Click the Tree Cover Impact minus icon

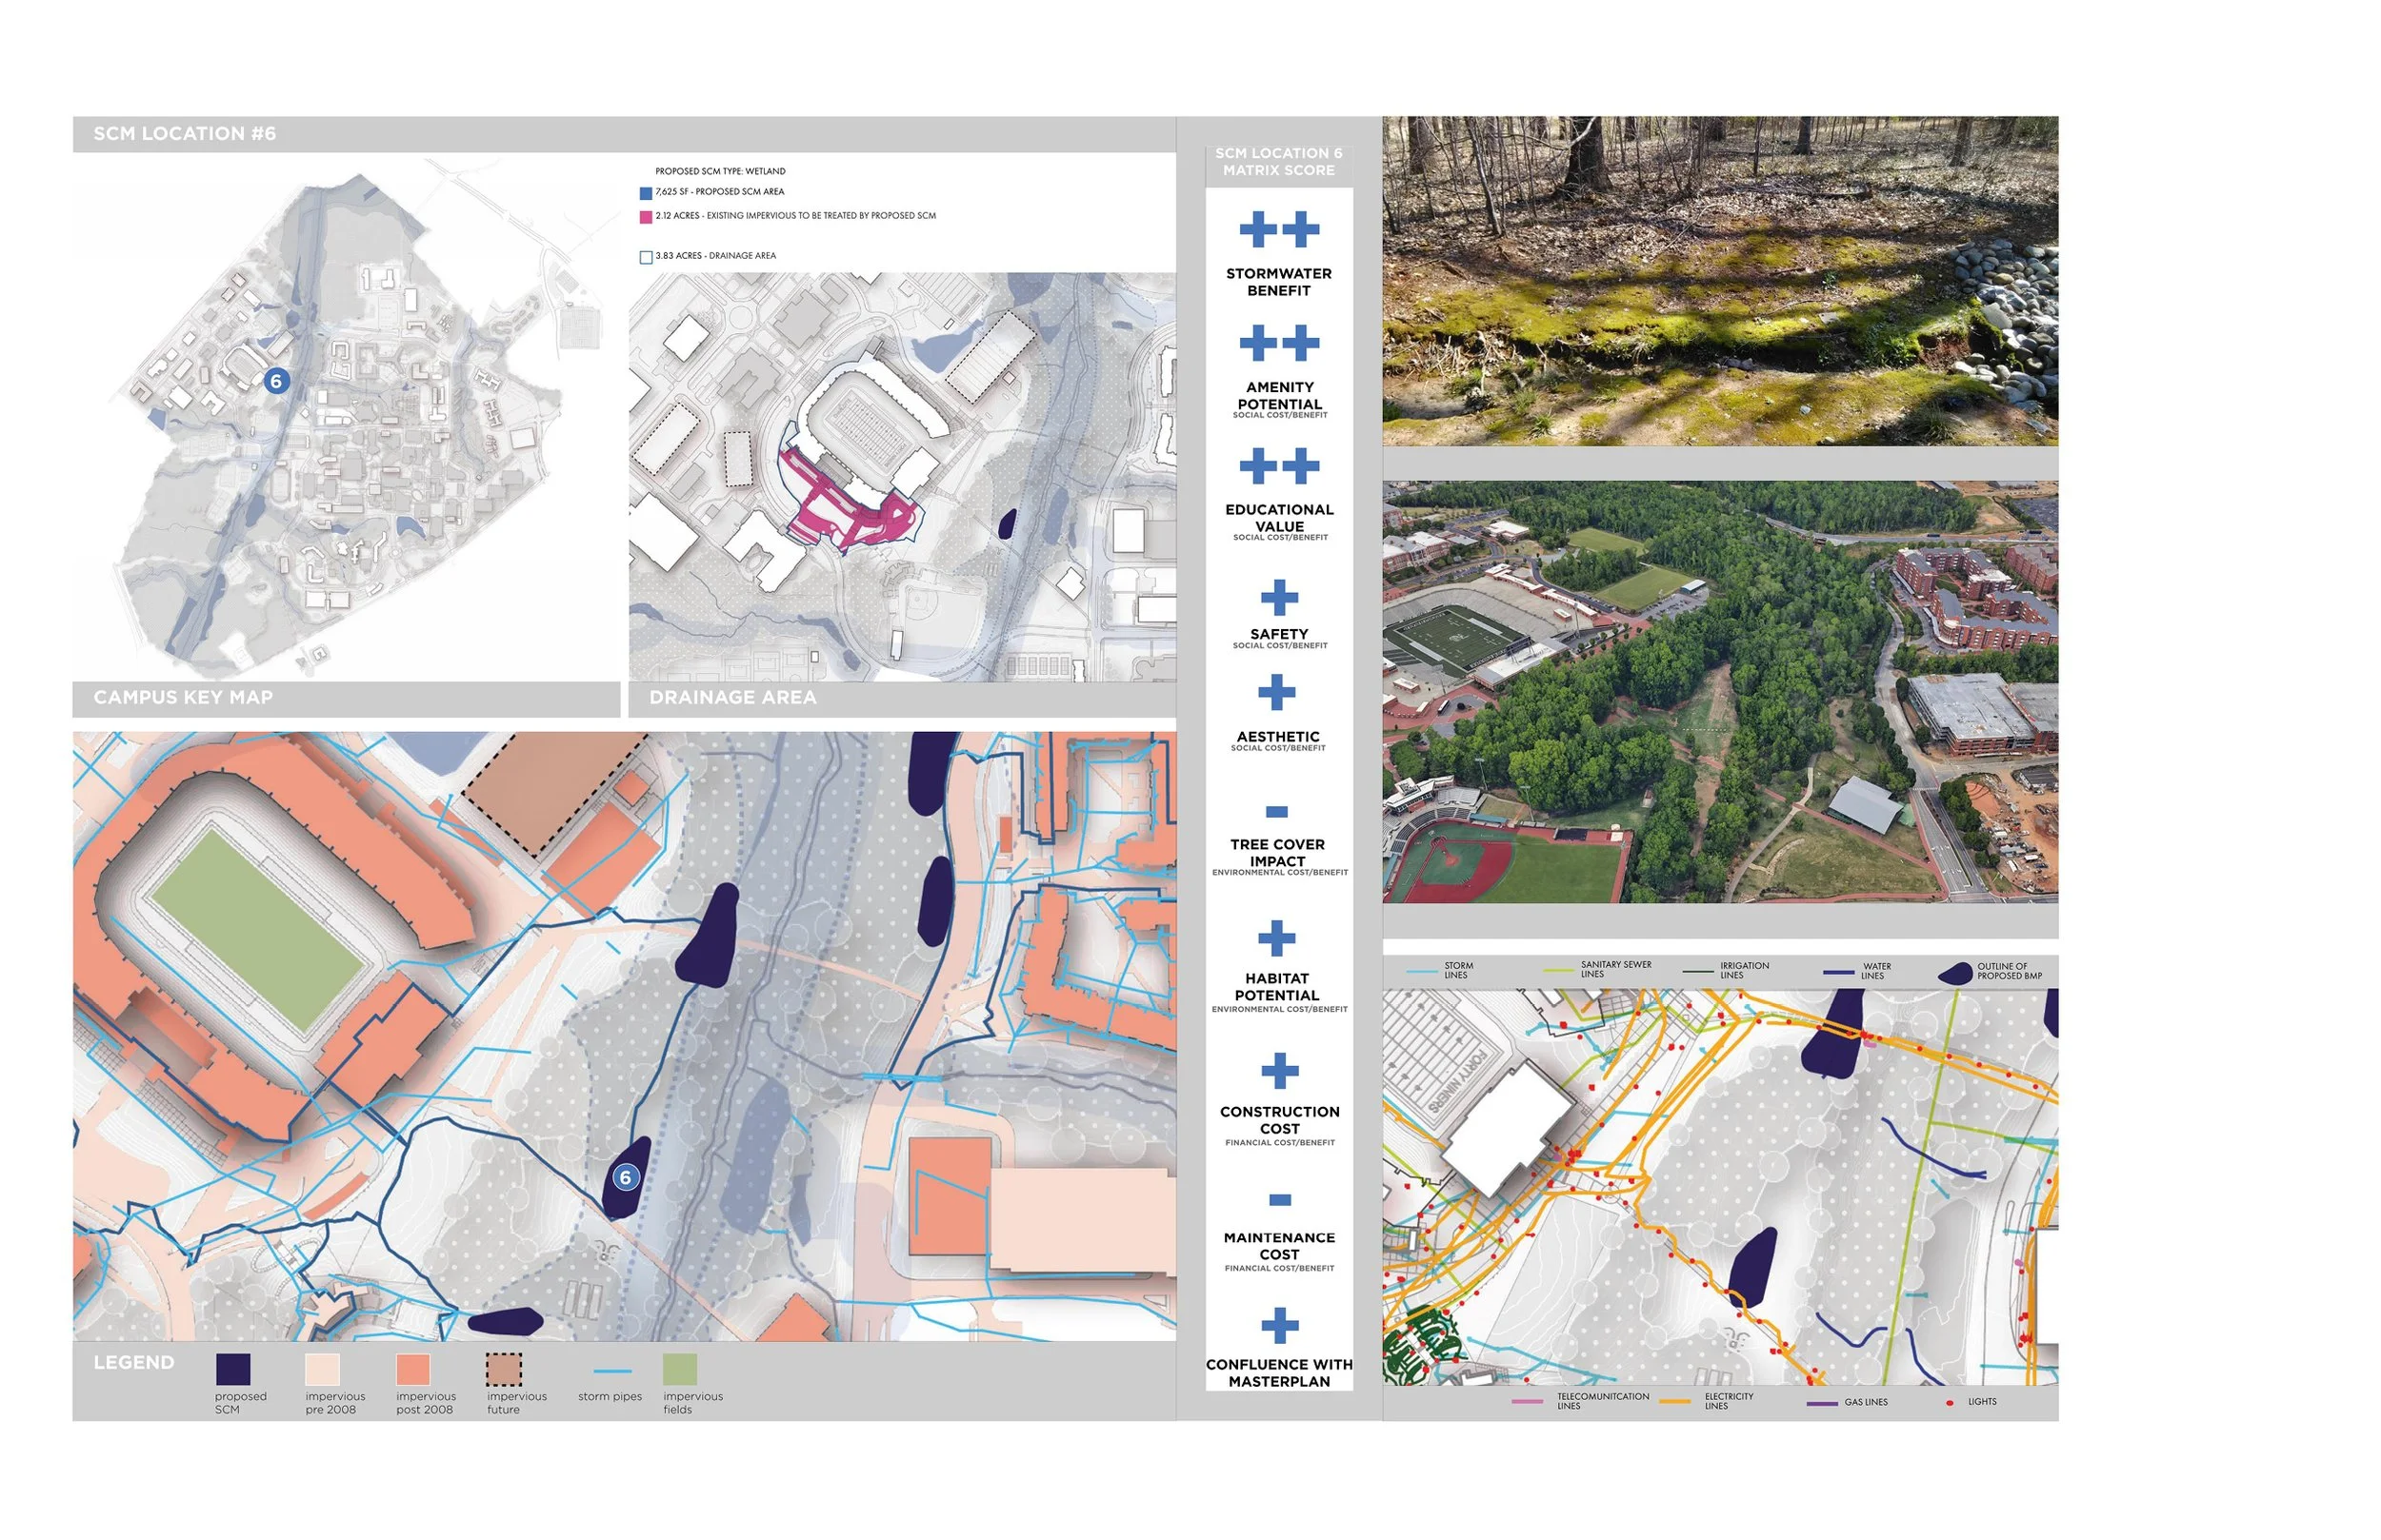[1276, 811]
